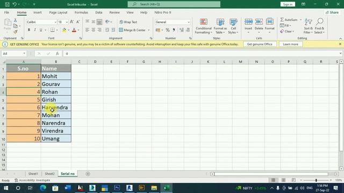This screenshot has width=344, height=193.
Task: Toggle Italic formatting
Action: tap(34, 30)
